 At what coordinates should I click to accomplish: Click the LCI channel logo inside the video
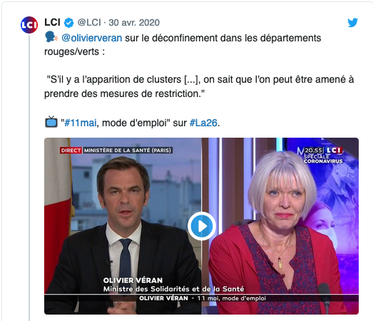pos(334,150)
